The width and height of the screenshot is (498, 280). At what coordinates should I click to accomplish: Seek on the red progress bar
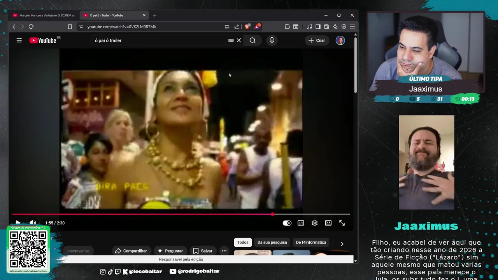click(181, 214)
